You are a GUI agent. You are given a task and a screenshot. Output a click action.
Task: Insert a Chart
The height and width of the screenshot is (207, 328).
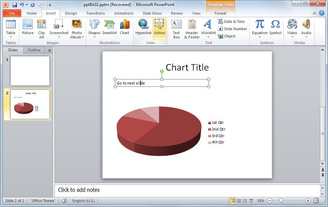point(124,28)
